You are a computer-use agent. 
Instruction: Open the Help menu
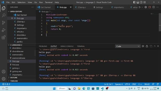tap(57, 2)
